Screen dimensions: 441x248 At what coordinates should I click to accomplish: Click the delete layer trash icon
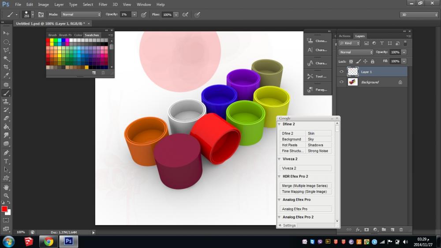[x=401, y=229]
